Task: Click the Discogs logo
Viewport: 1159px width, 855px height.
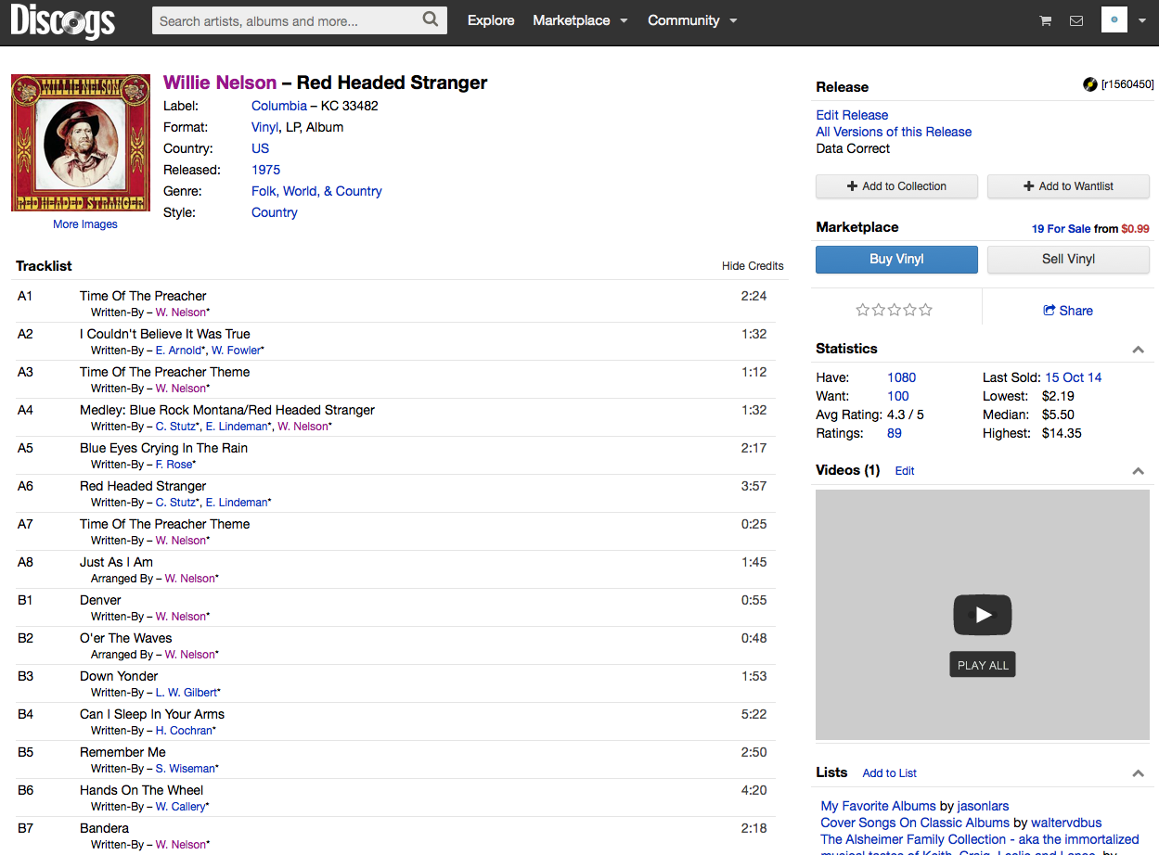Action: pyautogui.click(x=63, y=22)
